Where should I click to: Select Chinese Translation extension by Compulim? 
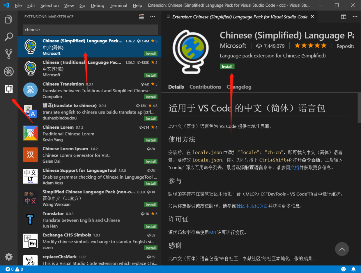89,90
